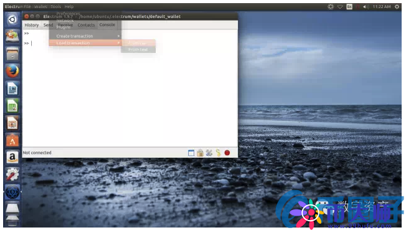Open LibreOffice Calc from the dock
Image resolution: width=406 pixels, height=230 pixels.
pyautogui.click(x=12, y=106)
